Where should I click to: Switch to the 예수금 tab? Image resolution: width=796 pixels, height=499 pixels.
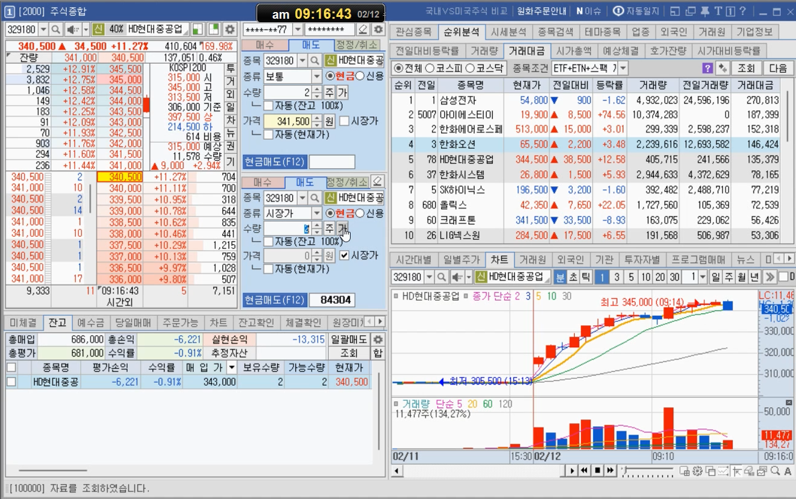pyautogui.click(x=91, y=322)
